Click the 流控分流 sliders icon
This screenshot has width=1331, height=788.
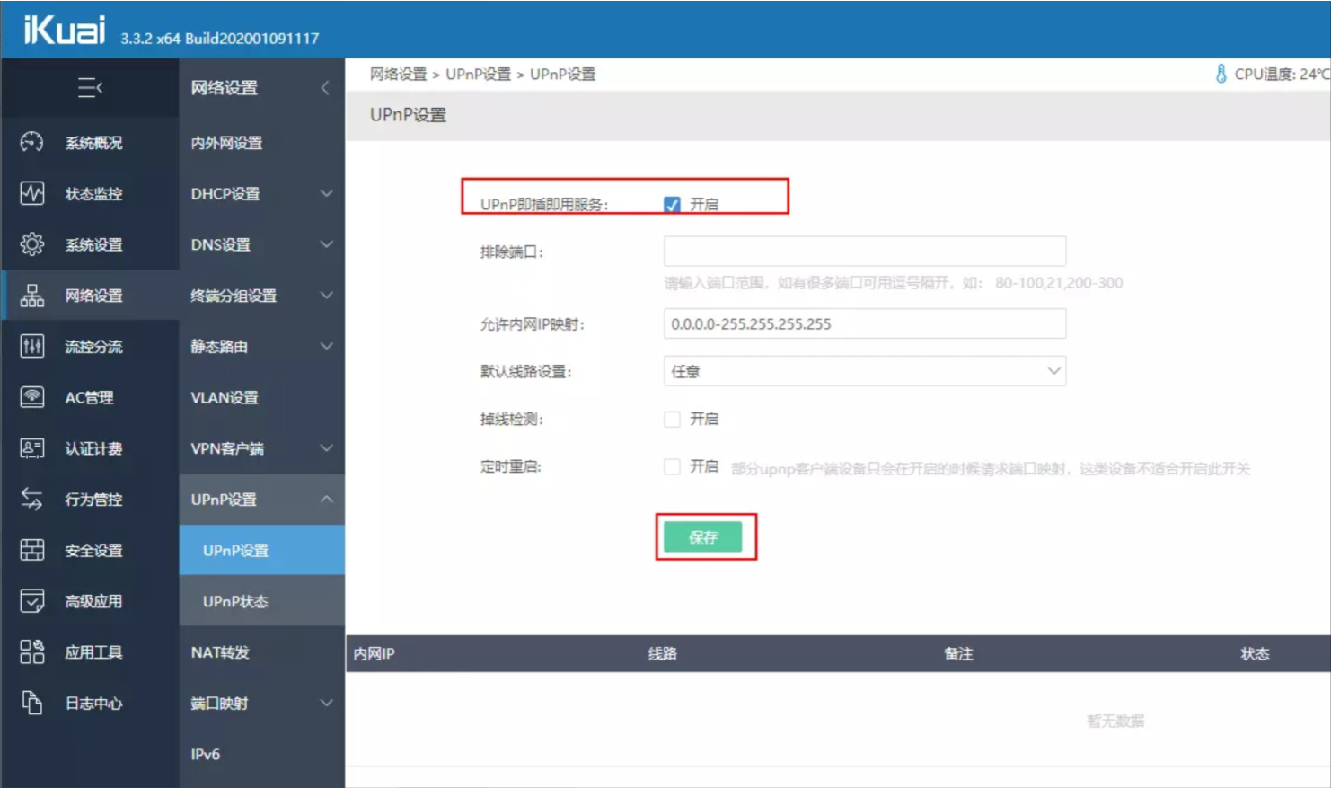click(32, 346)
